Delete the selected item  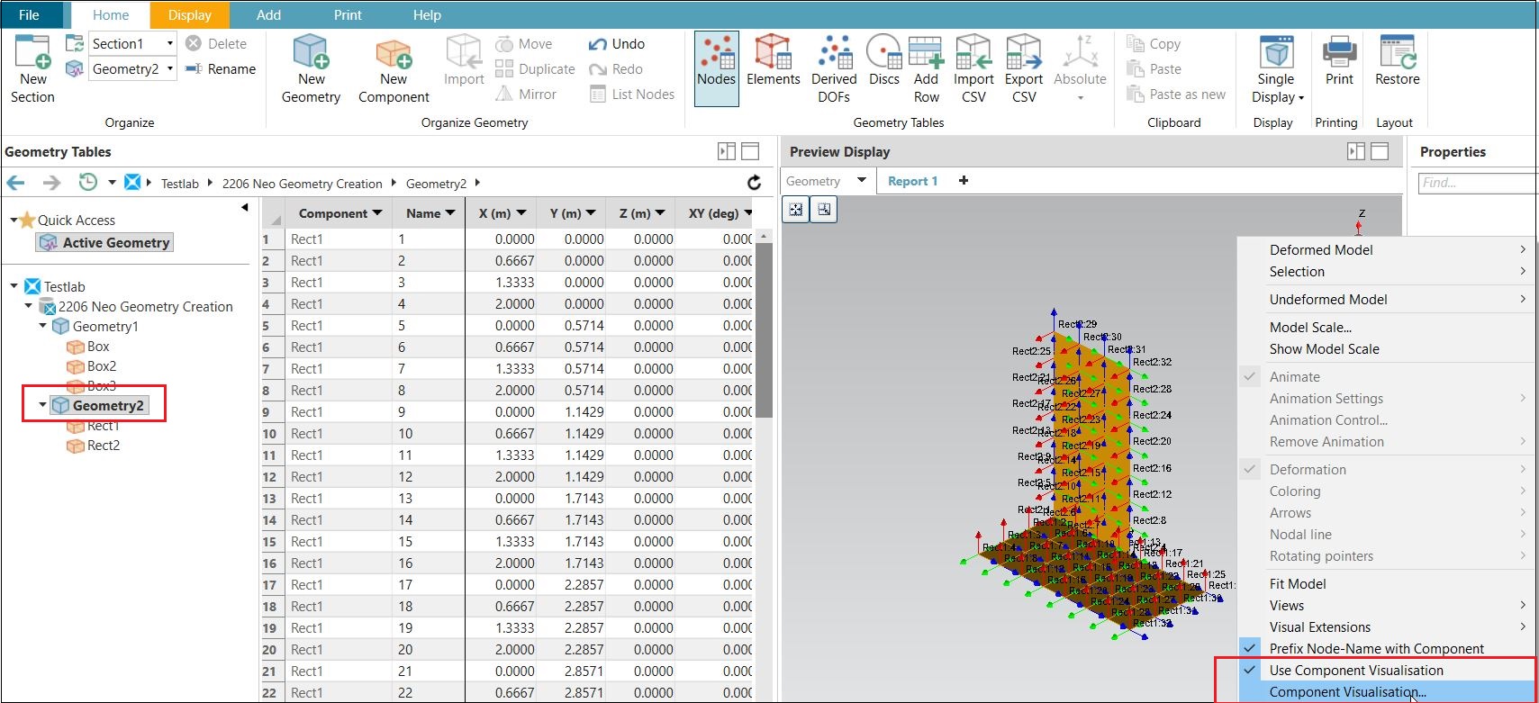216,43
